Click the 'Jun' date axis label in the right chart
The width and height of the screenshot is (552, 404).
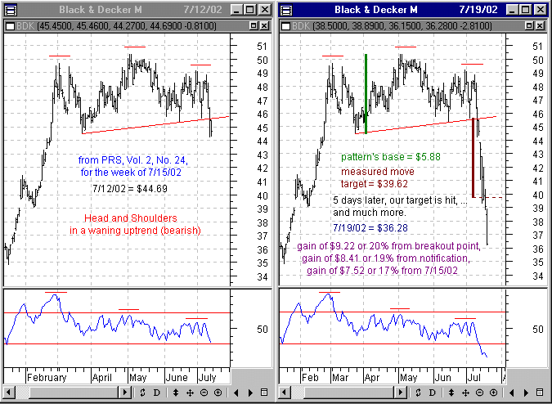[x=442, y=378]
